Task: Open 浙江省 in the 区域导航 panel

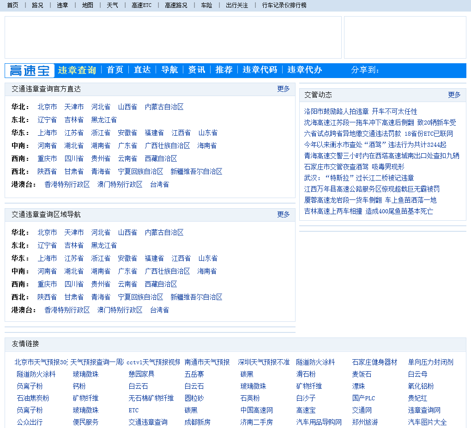Action: click(101, 258)
